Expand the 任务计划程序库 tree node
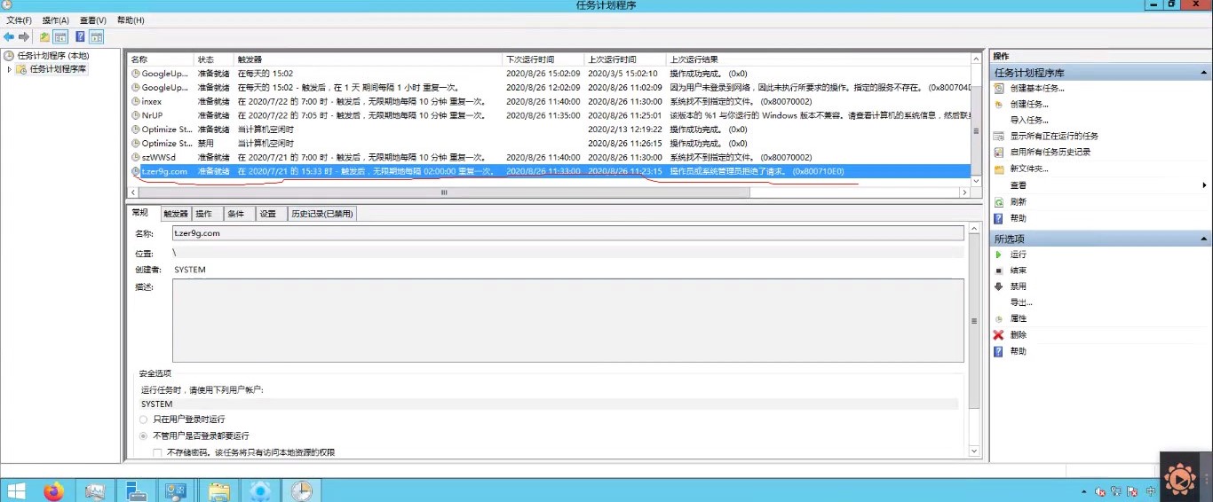The image size is (1213, 502). click(x=10, y=69)
